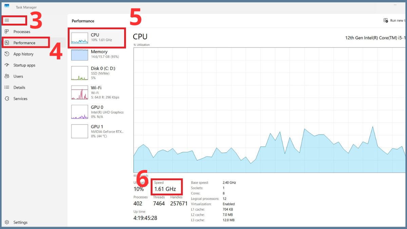Open App history clock icon
Image resolution: width=407 pixels, height=229 pixels.
[7, 54]
